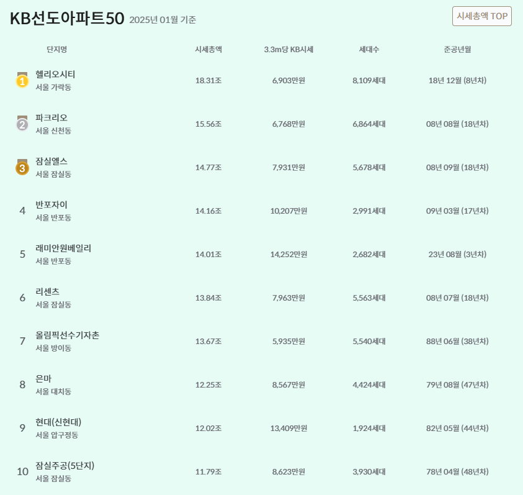
Task: Click the 3,930세대 household count
Action: pos(369,471)
